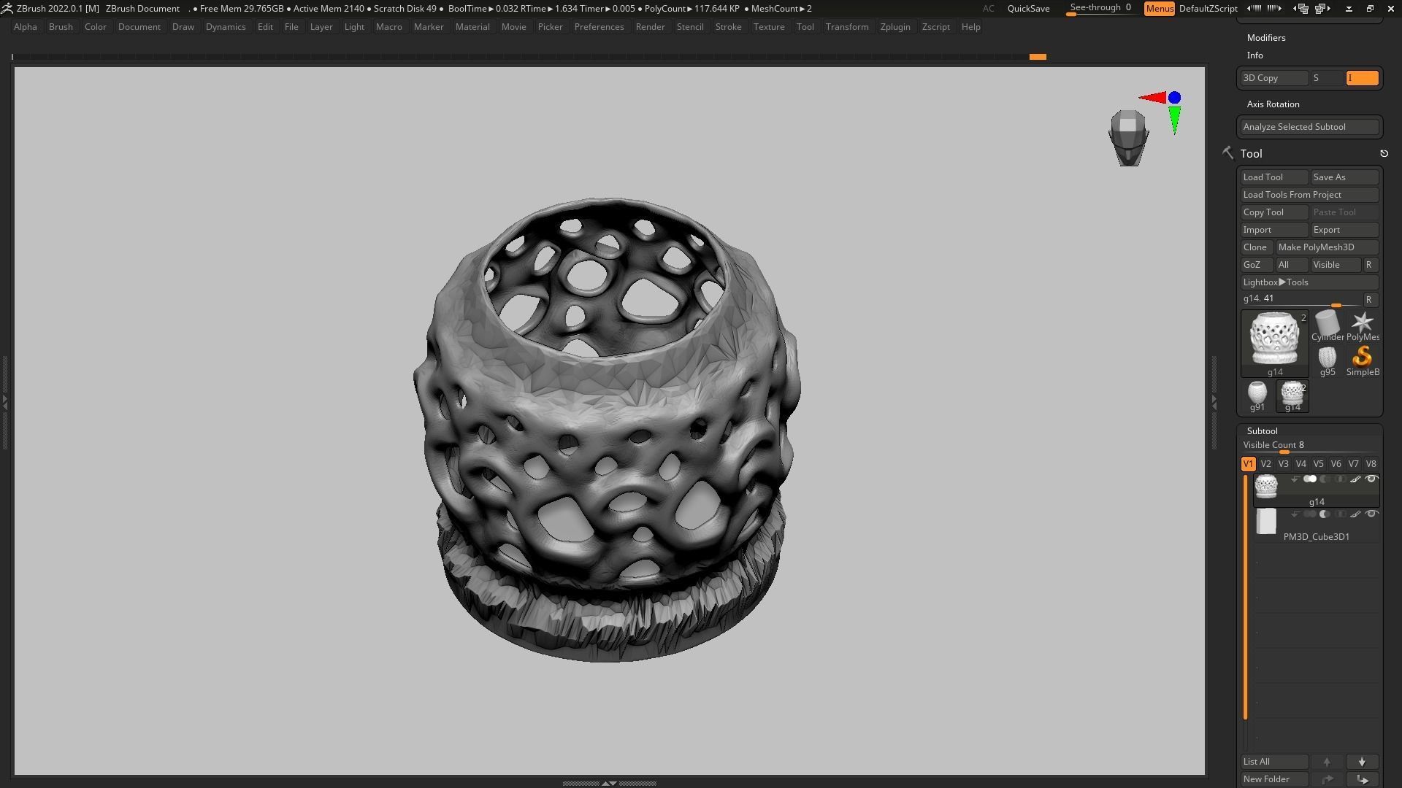Click the camera head view indicator

1128,137
